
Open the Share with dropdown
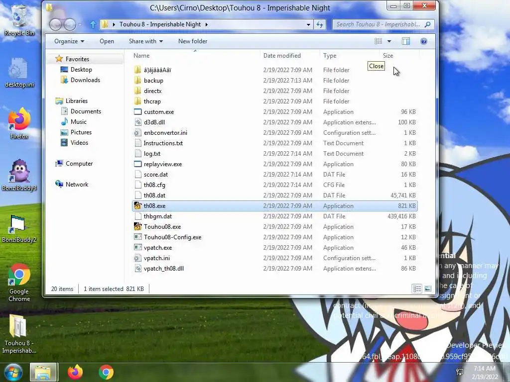(146, 41)
